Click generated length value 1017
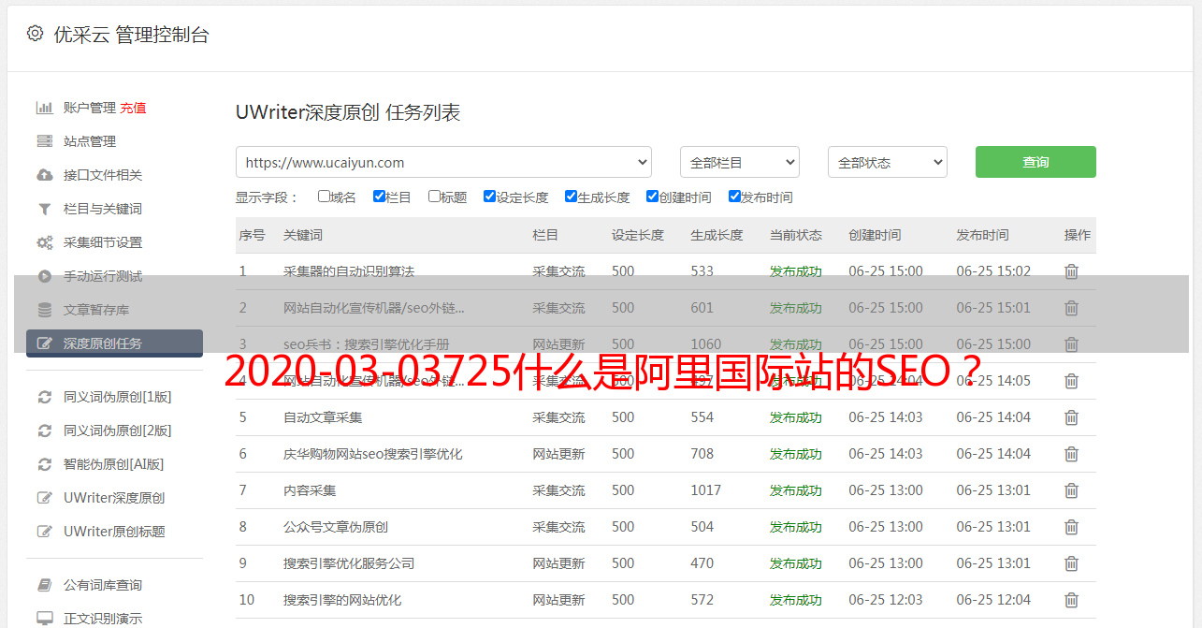The image size is (1202, 628). pyautogui.click(x=706, y=490)
